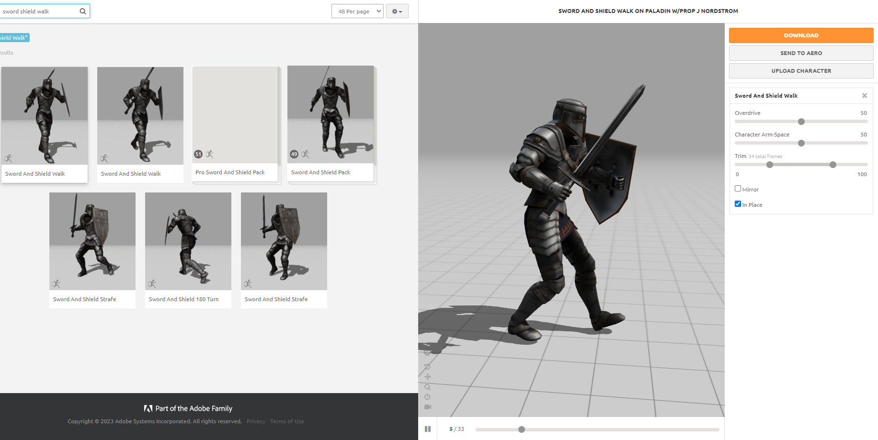Viewport: 878px width, 440px height.
Task: Select the pan tool icon in the 3D viewer
Action: [x=427, y=377]
